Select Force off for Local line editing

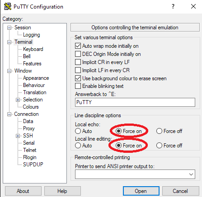(159, 146)
